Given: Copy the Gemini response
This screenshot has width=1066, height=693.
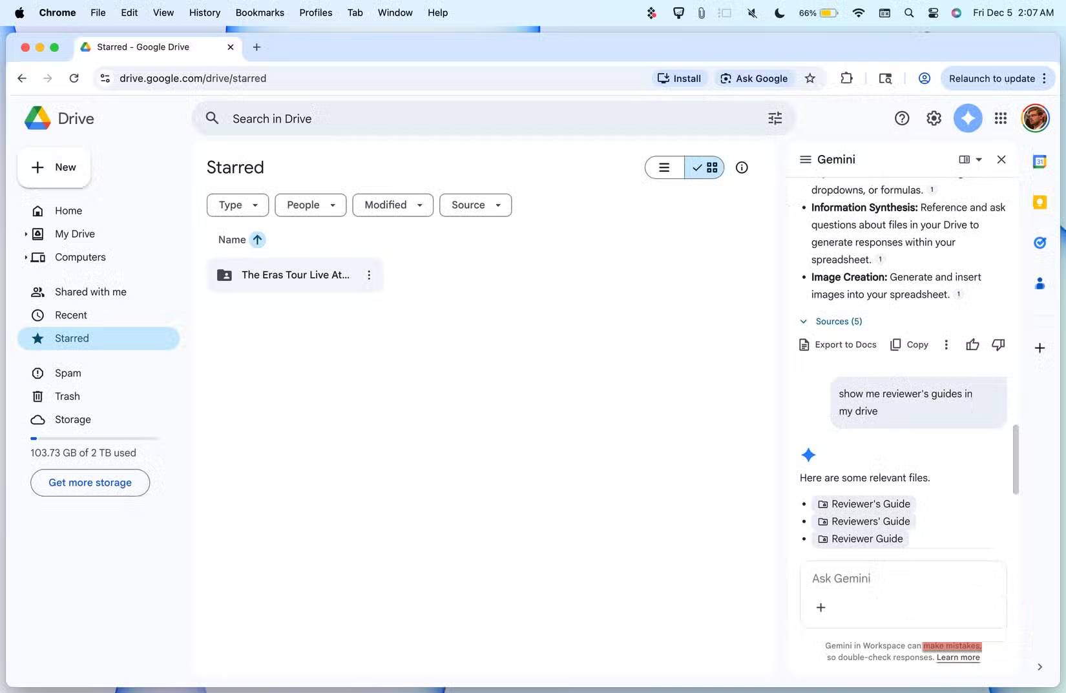Looking at the screenshot, I should [909, 345].
